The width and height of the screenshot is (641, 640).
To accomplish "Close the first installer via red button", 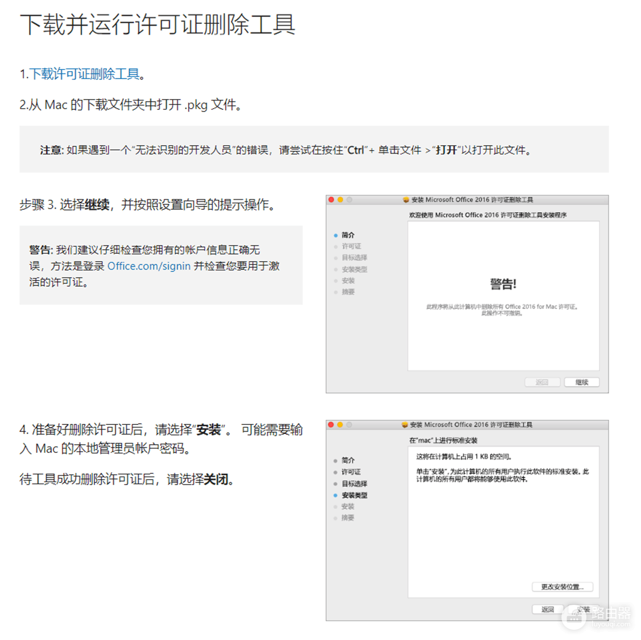I will [331, 200].
